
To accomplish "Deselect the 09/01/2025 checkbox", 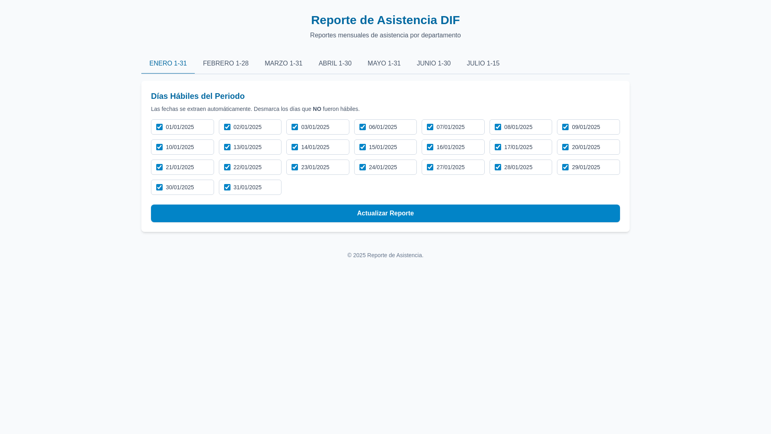I will 565,127.
